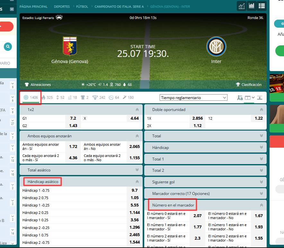Open the line chart statistics icon

click(x=242, y=6)
